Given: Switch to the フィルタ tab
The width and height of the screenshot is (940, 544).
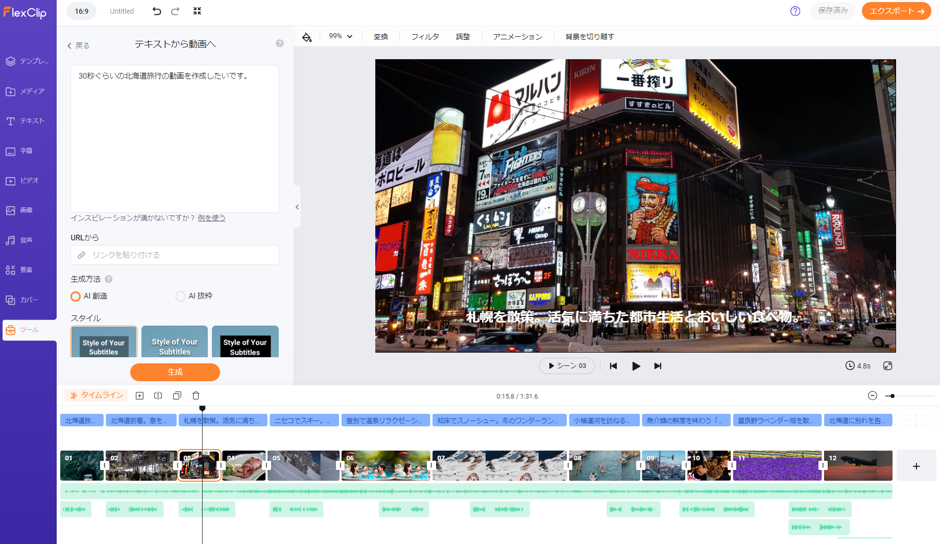Looking at the screenshot, I should tap(425, 36).
